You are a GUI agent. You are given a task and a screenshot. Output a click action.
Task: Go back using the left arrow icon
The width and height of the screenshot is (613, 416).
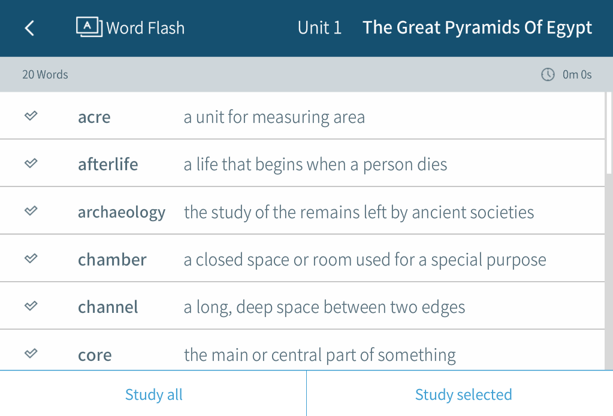(x=29, y=28)
